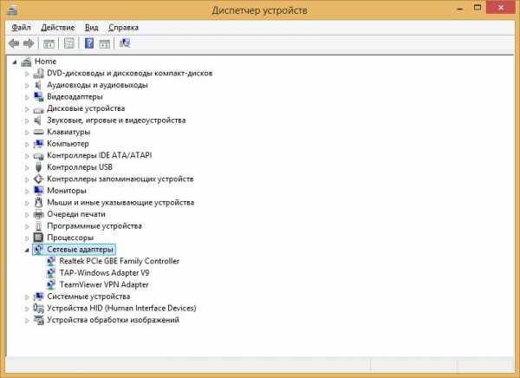Image resolution: width=520 pixels, height=378 pixels.
Task: Expand the Клавиатуры node
Action: pos(27,133)
